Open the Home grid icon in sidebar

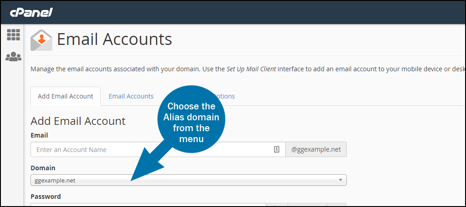(13, 34)
